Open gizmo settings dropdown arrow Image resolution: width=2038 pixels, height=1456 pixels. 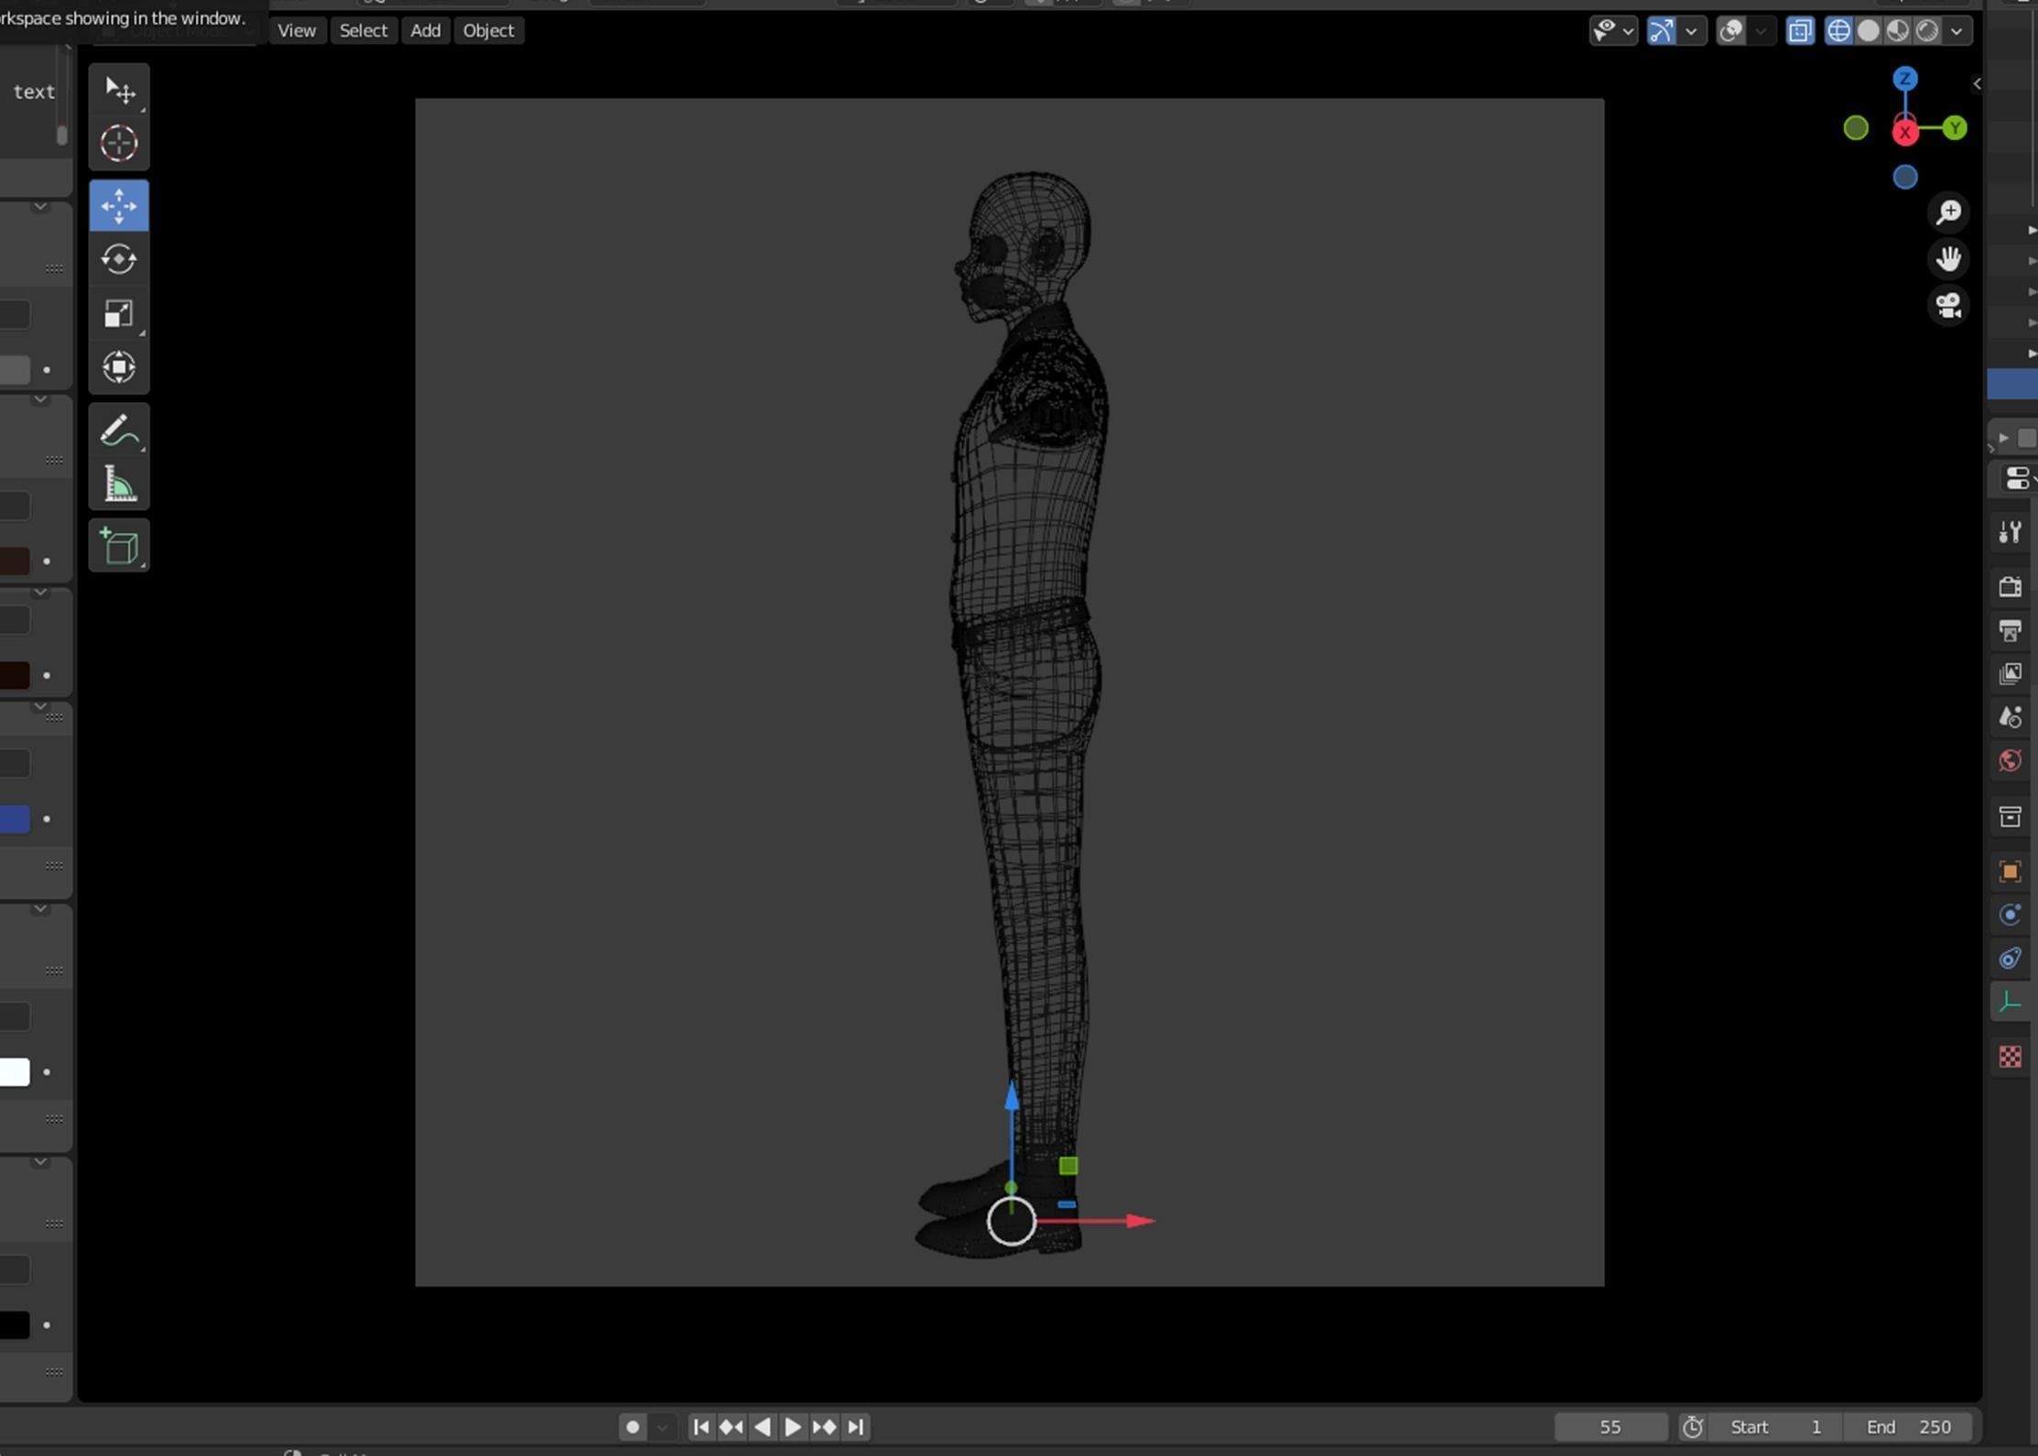pos(1691,31)
